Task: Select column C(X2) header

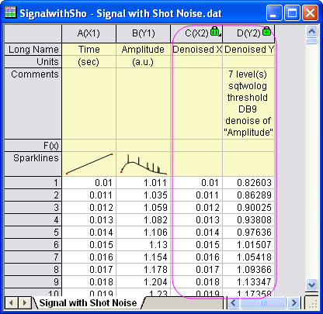Action: point(196,33)
